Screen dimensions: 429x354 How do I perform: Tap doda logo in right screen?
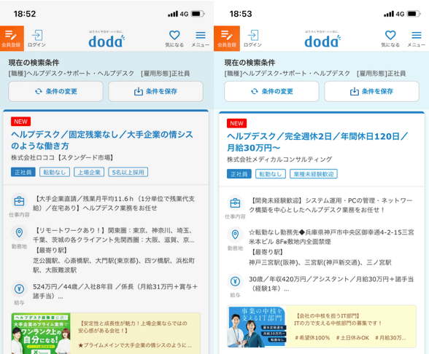322,39
